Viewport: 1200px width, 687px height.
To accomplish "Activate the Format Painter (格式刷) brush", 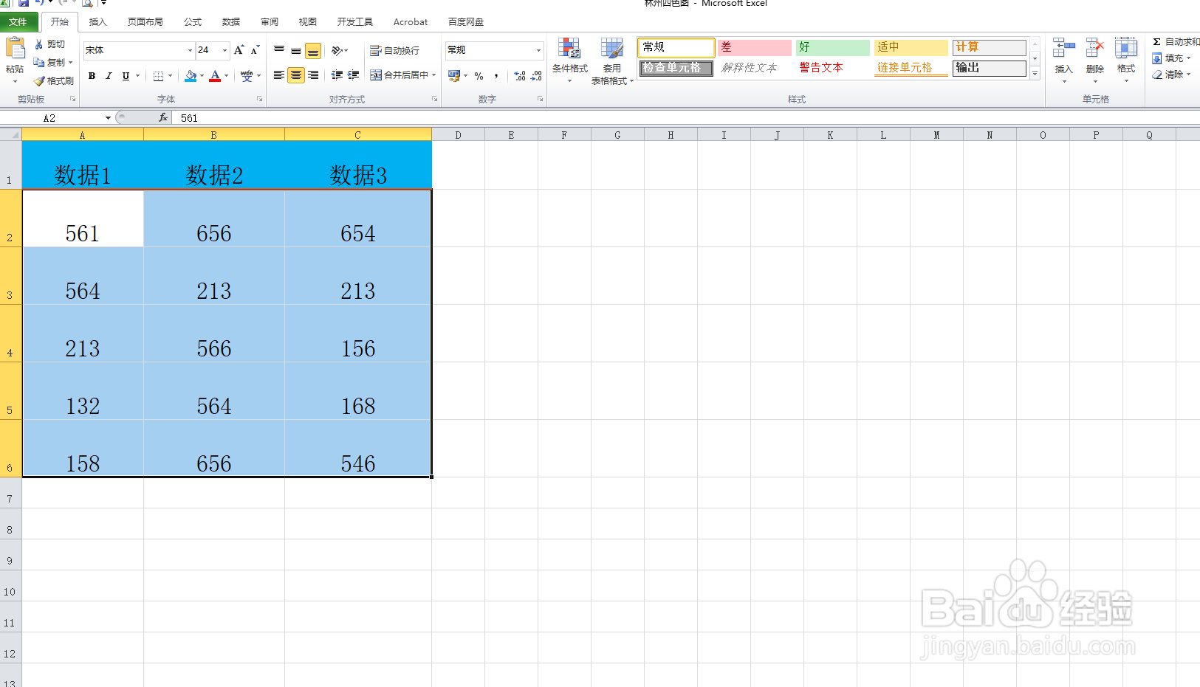I will click(x=39, y=81).
